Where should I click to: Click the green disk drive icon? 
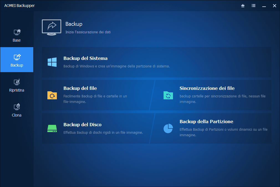coord(52,128)
